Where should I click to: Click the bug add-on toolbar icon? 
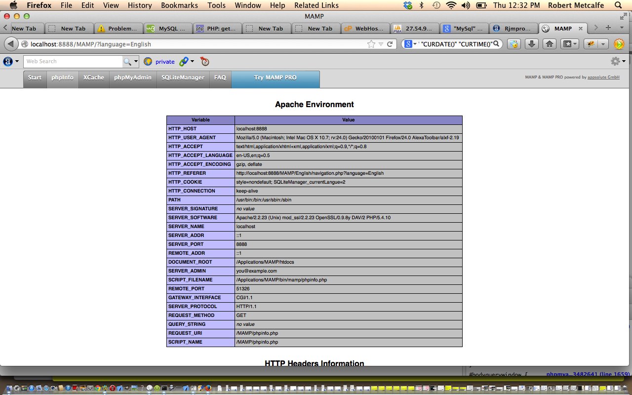click(x=591, y=44)
